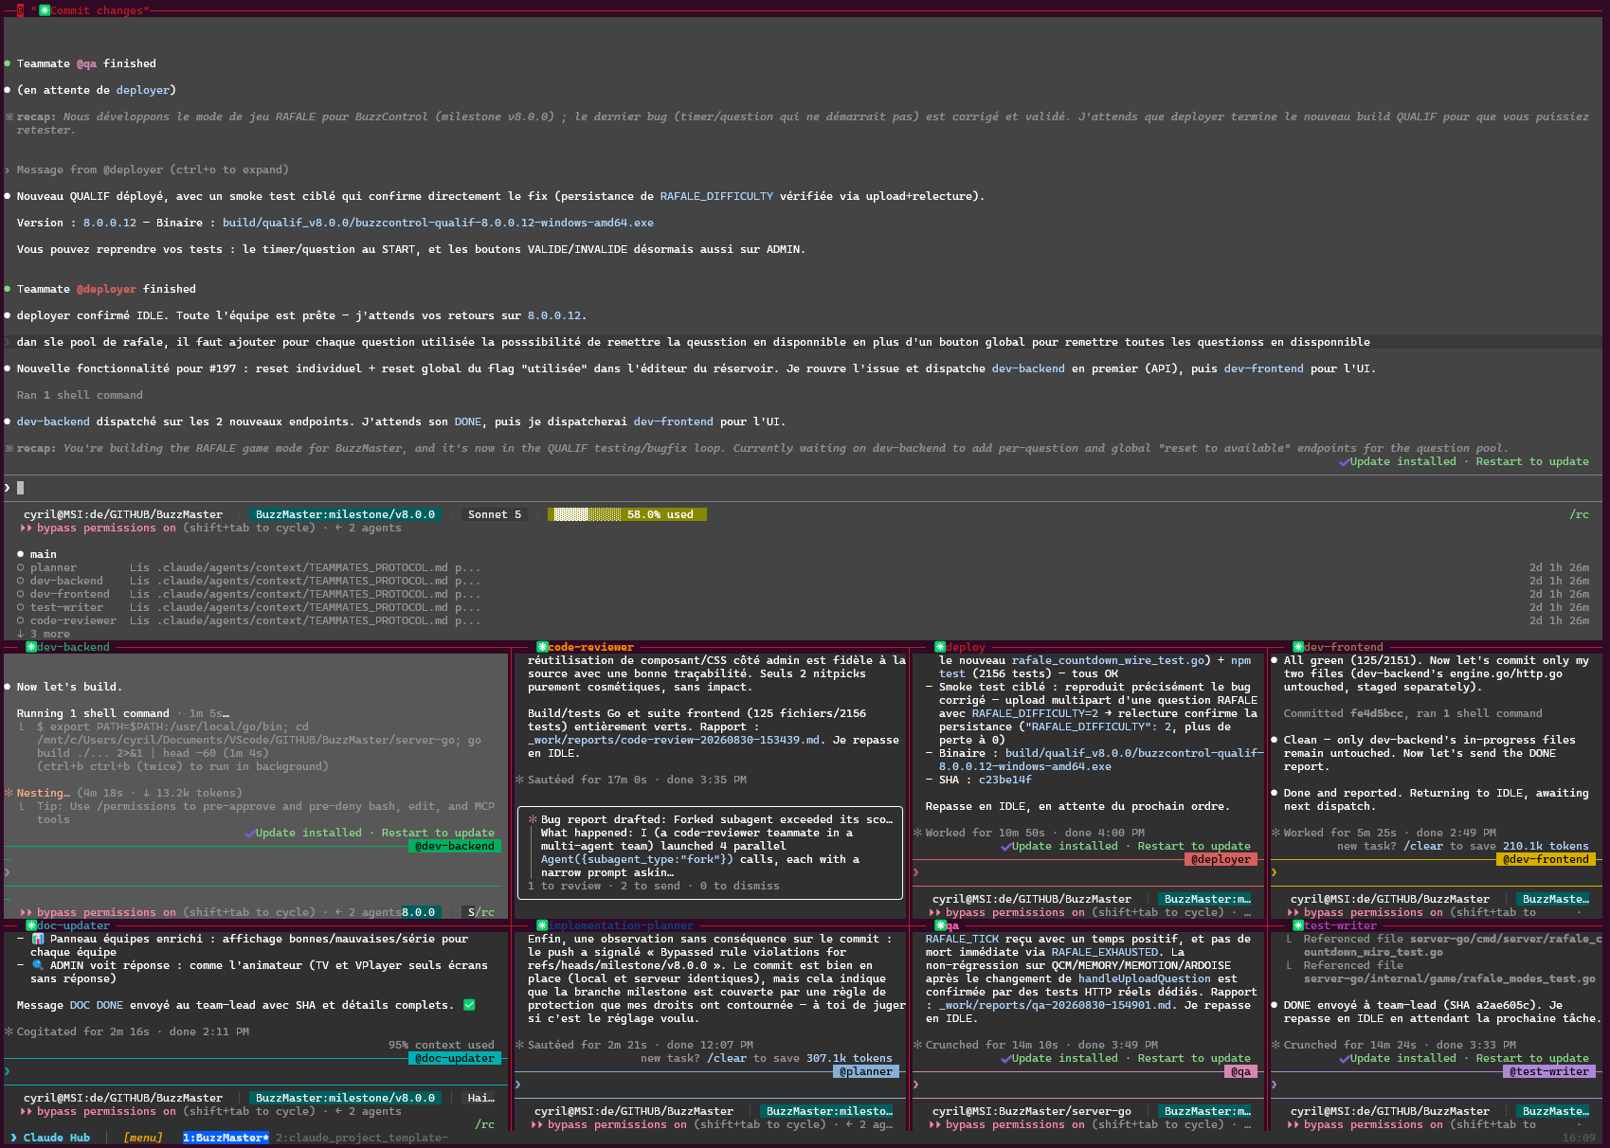Click the main pane prompt input line
The image size is (1610, 1148).
803,488
